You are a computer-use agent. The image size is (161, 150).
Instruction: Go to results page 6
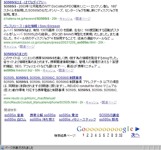coord(104,135)
